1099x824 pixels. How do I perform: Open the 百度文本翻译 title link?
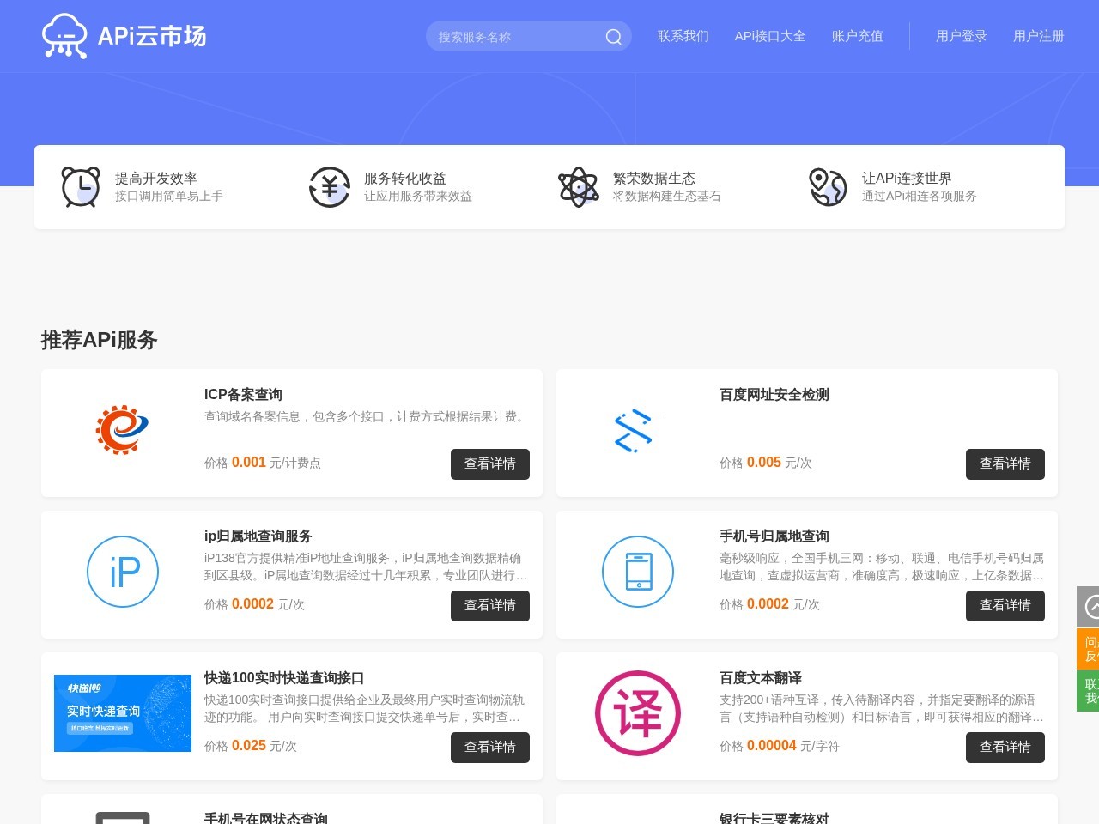[760, 678]
